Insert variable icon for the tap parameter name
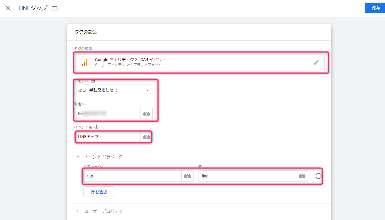The height and width of the screenshot is (220, 385). tap(187, 176)
